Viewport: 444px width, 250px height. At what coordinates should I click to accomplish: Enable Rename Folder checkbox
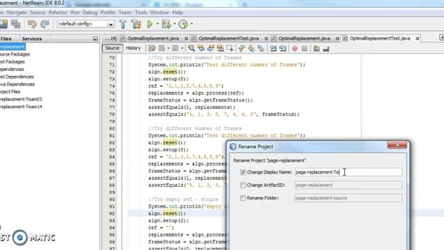(243, 198)
